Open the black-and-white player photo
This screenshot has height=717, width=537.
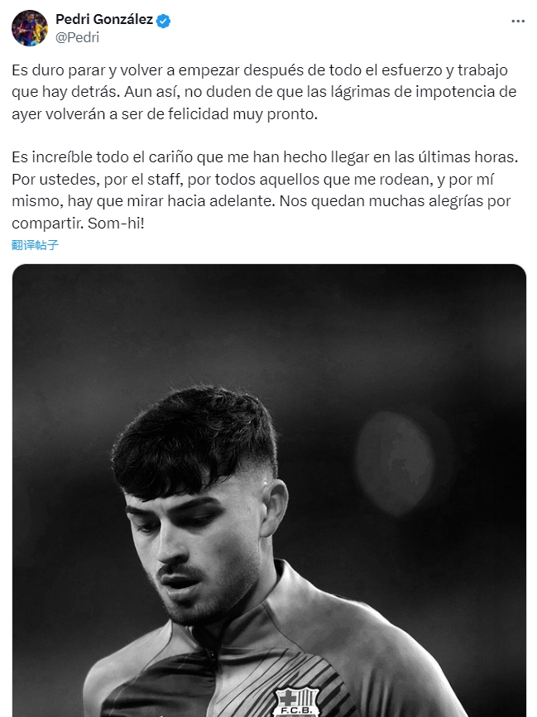tap(269, 490)
